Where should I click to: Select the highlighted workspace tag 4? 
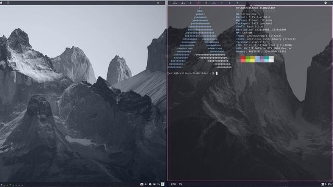pos(198,3)
